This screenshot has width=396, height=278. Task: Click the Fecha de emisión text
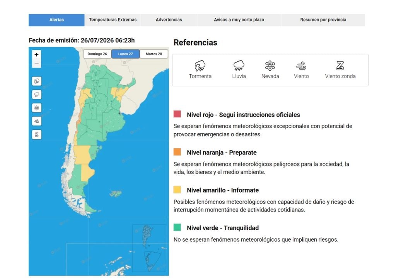click(82, 41)
